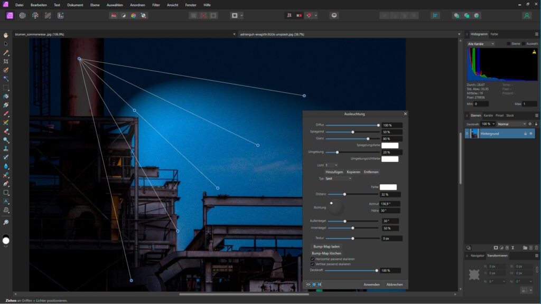Expand the snapping options arrow

click(316, 15)
